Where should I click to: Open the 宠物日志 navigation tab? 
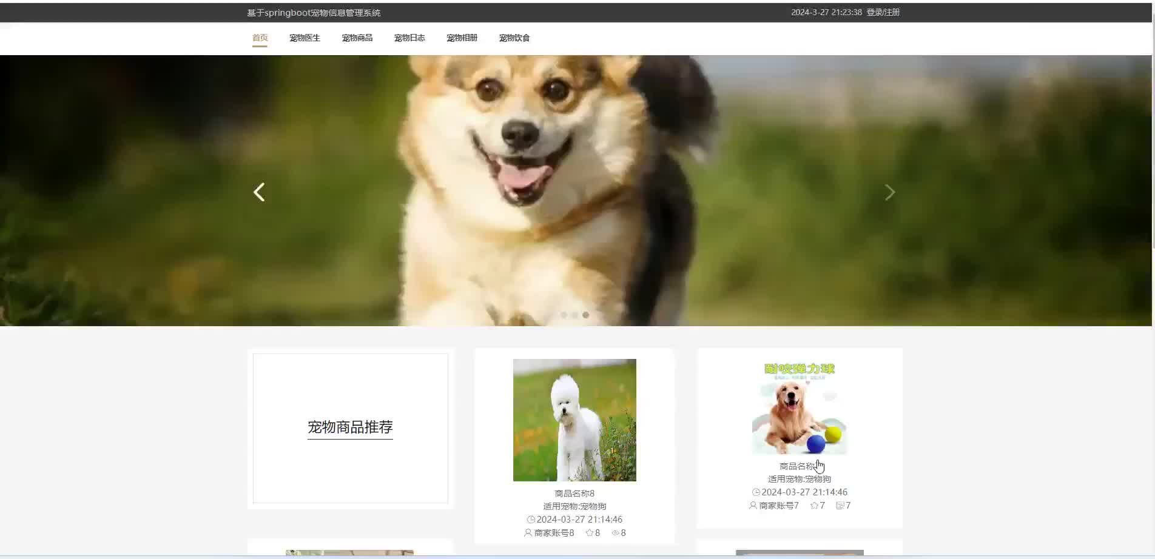(409, 38)
